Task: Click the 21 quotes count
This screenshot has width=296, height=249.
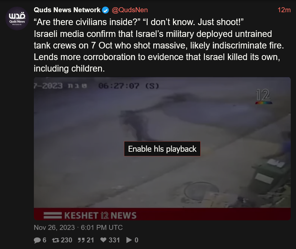Action: click(x=90, y=240)
